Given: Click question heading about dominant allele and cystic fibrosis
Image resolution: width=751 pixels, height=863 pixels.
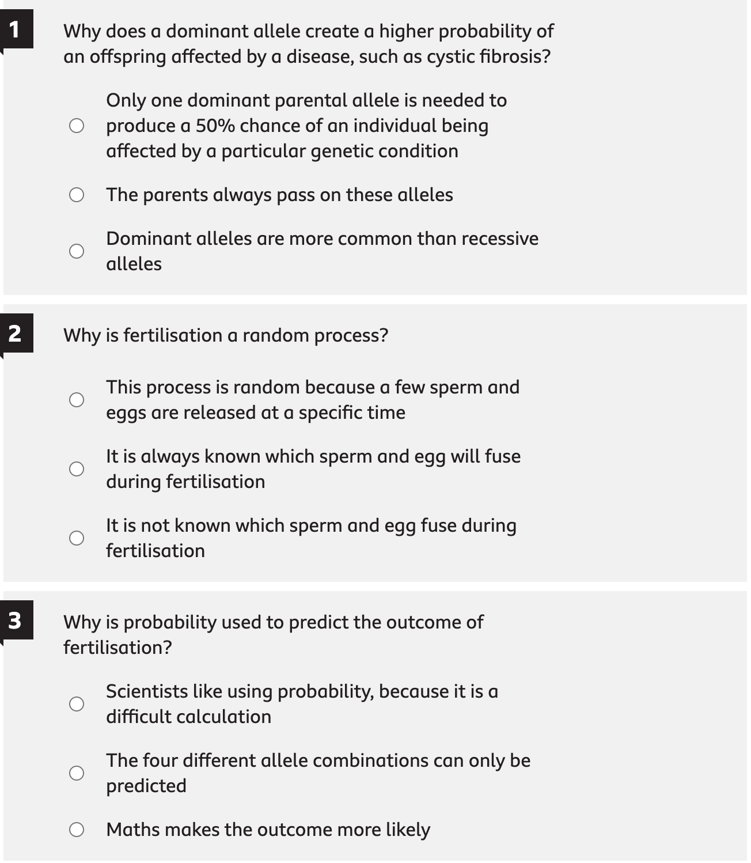Looking at the screenshot, I should pos(308,44).
